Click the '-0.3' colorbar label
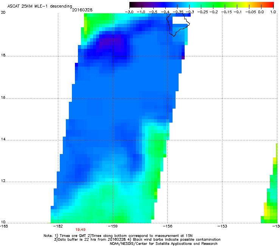 (190, 12)
